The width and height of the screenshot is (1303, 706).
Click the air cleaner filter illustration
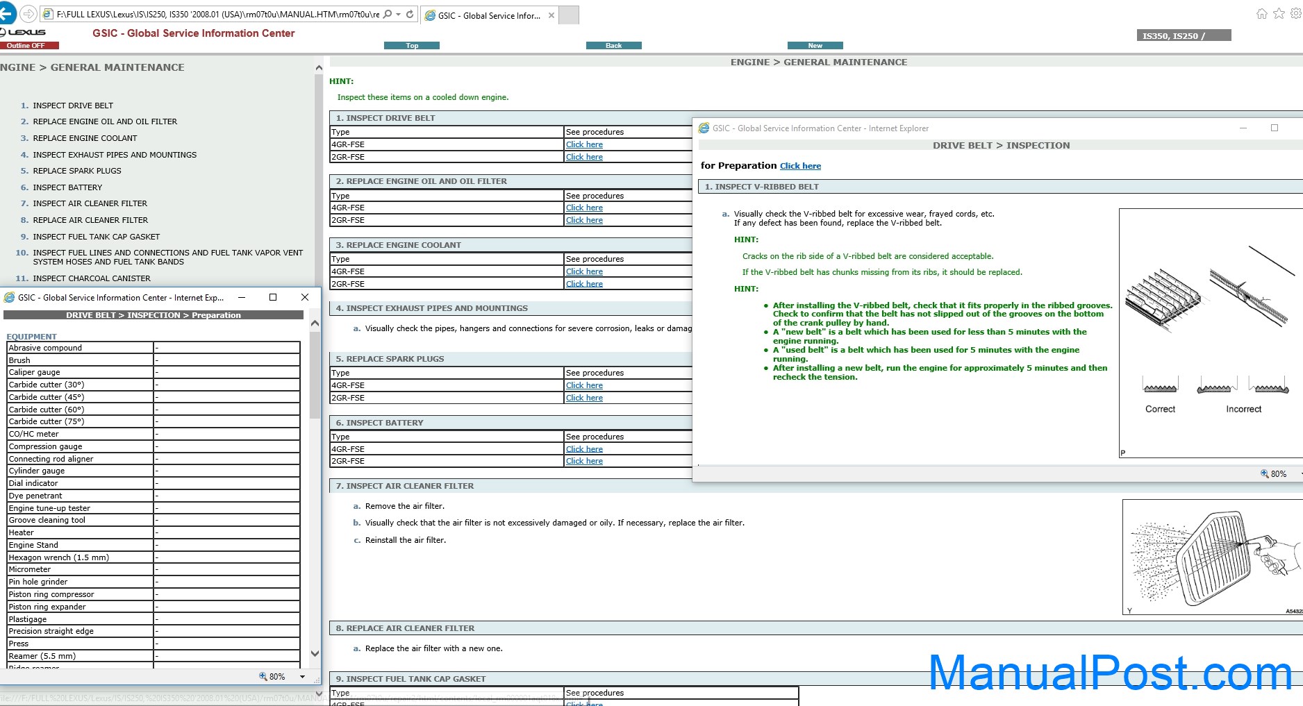[1213, 557]
